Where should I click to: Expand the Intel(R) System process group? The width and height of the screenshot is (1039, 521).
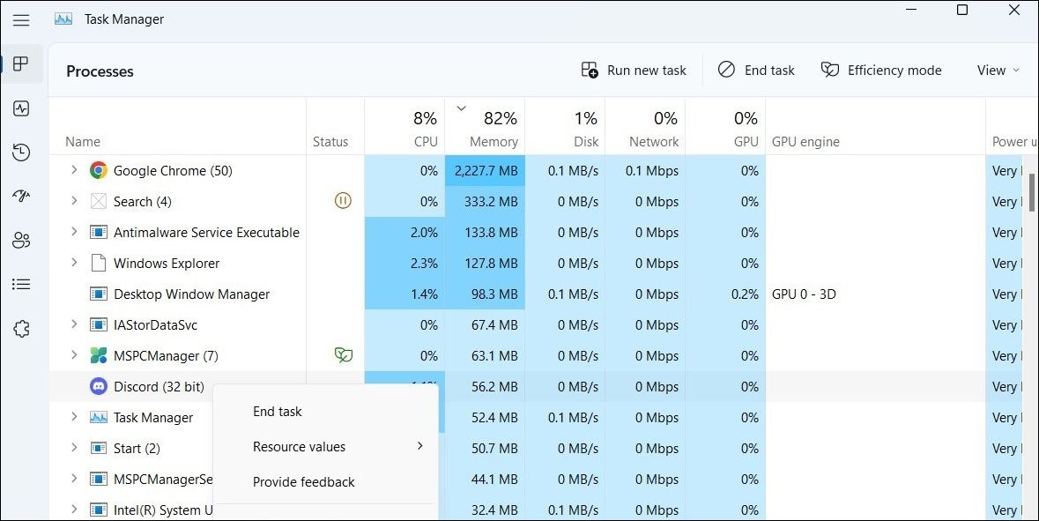[74, 509]
